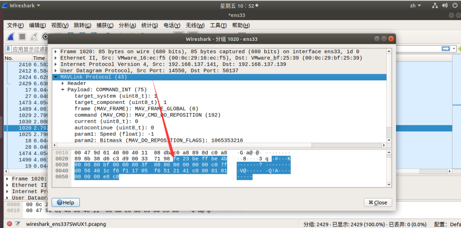Screen dimensions: 461x228
Task: Select packet 1473 in main packet list
Action: tap(26, 102)
